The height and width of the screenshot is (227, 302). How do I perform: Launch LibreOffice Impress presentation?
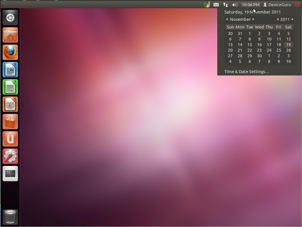[x=10, y=104]
